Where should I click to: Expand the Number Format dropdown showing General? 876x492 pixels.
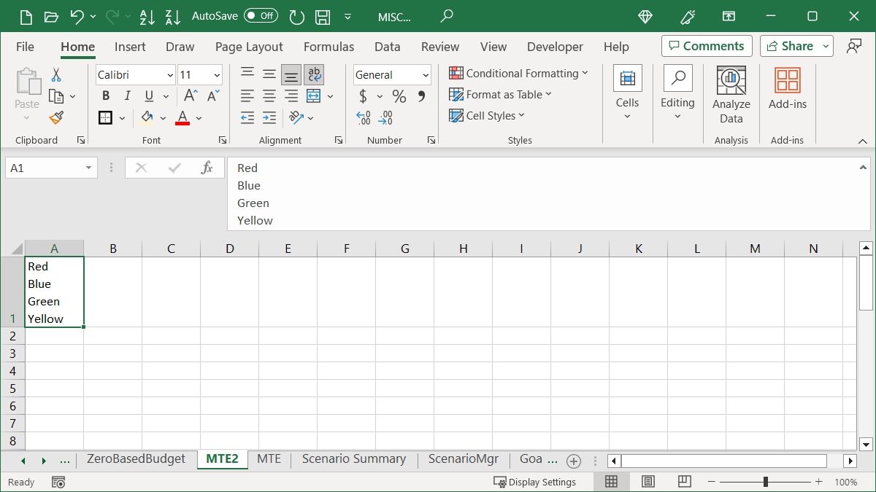pyautogui.click(x=428, y=74)
